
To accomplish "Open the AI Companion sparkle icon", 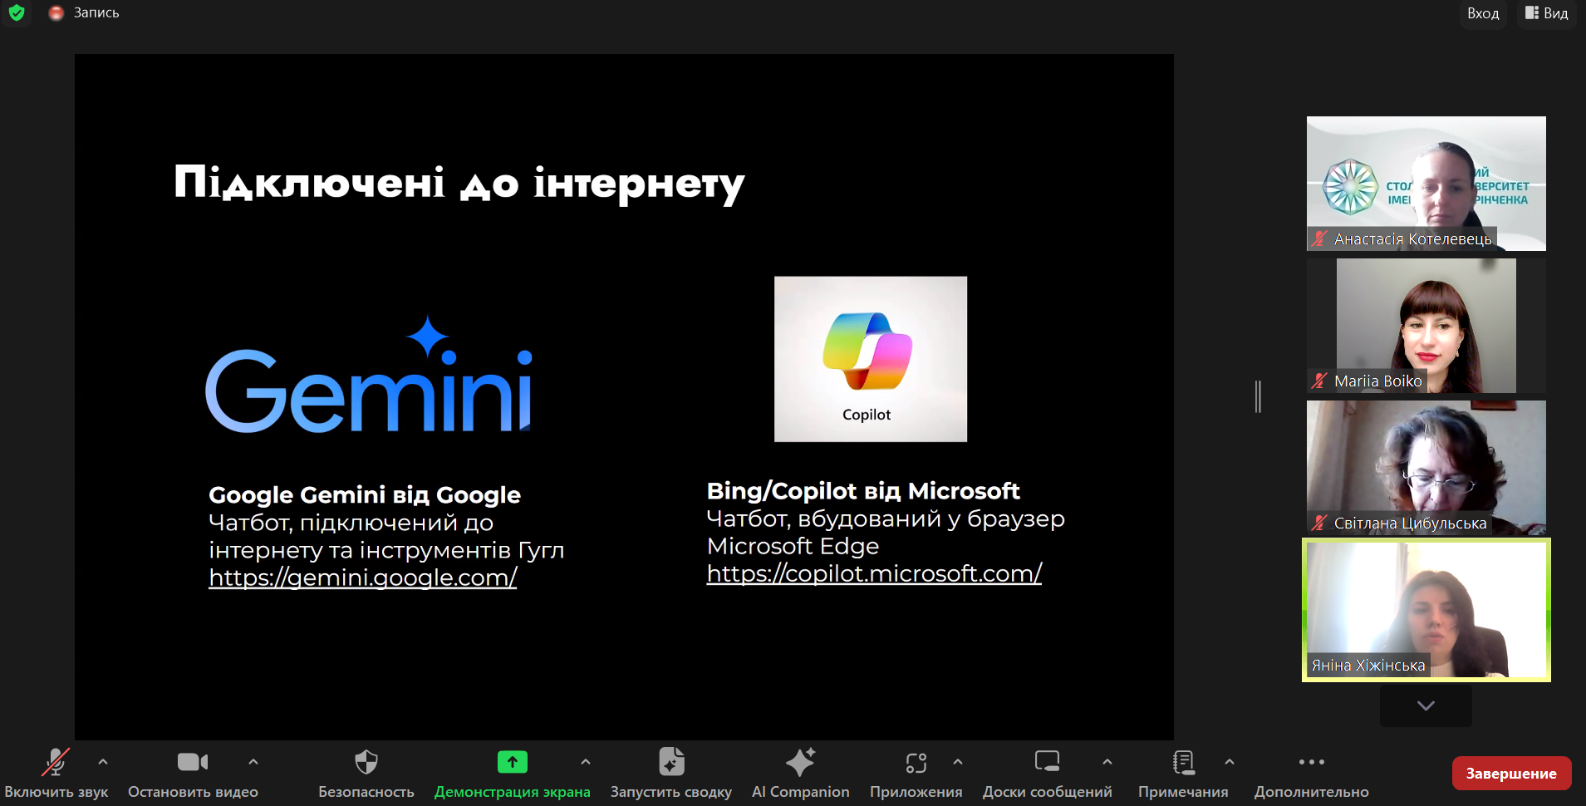I will point(800,762).
